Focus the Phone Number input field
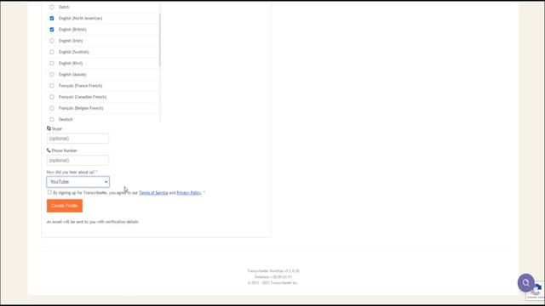Viewport: 545px width, 306px height. tap(77, 161)
